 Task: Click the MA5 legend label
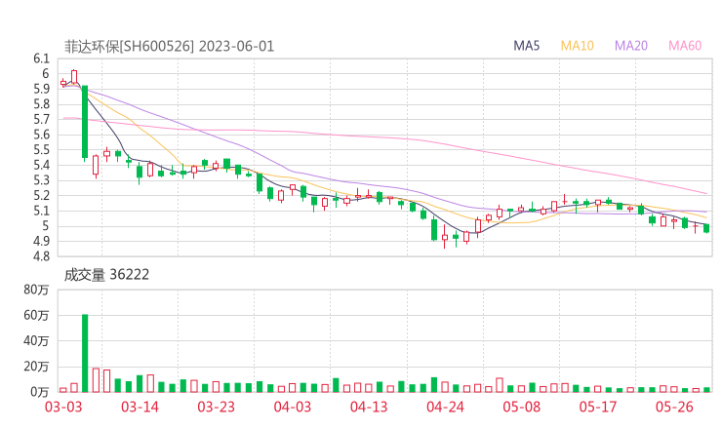click(526, 46)
